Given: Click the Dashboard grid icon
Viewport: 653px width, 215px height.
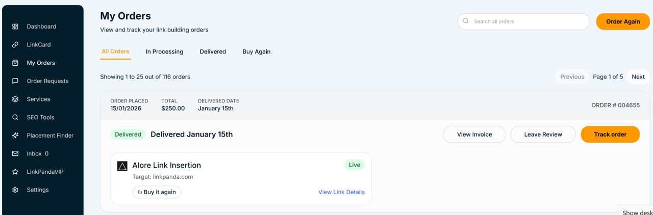Looking at the screenshot, I should pyautogui.click(x=15, y=26).
